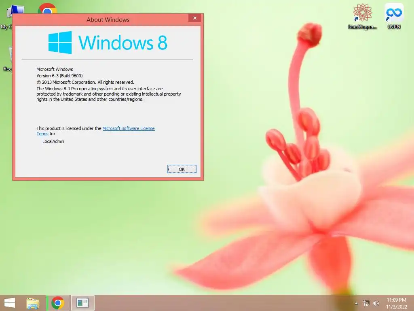Select the About Windows taskbar button

click(x=82, y=303)
